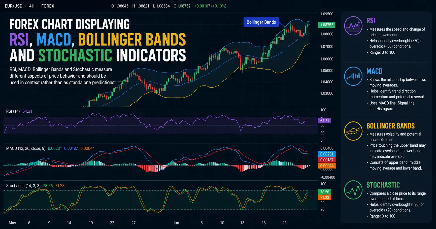Click the MACD header value 0.00231

[x=55, y=148]
